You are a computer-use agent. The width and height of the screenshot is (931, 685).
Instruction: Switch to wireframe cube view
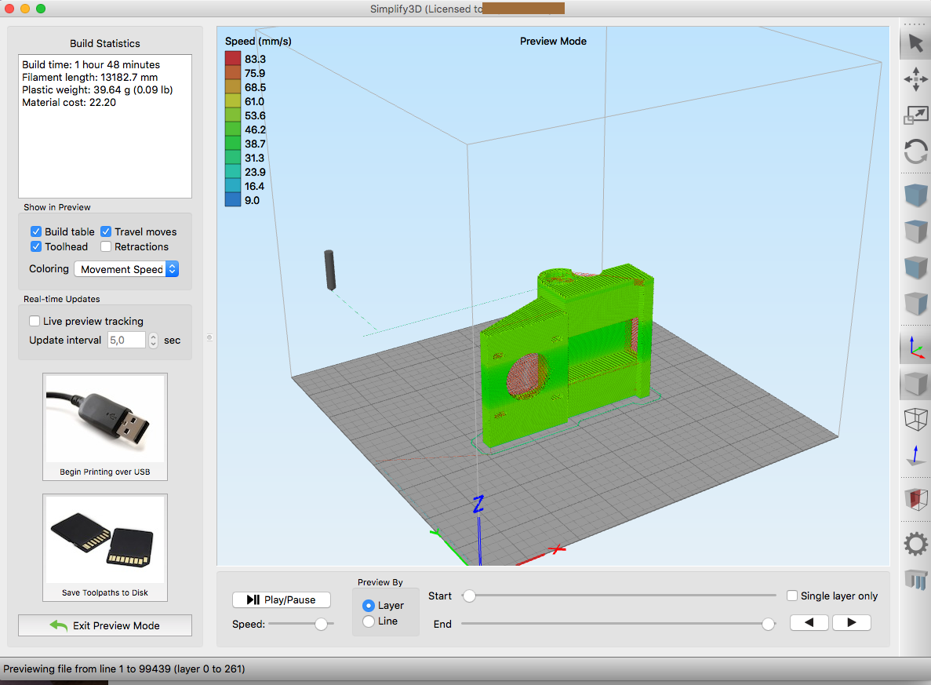click(x=915, y=420)
